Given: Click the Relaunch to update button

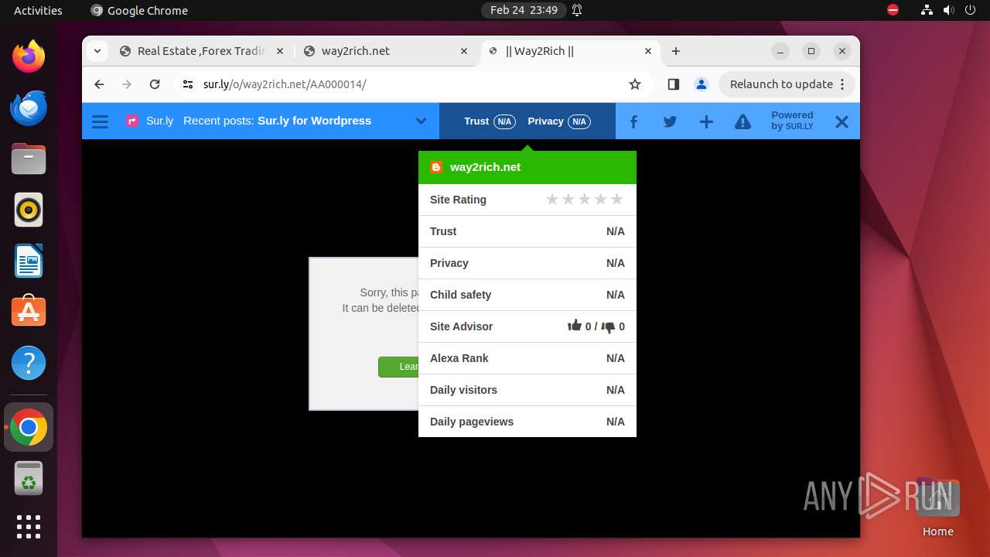Looking at the screenshot, I should [x=781, y=84].
